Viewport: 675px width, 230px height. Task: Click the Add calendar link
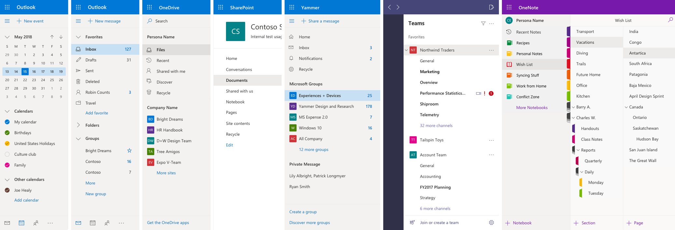tap(26, 200)
